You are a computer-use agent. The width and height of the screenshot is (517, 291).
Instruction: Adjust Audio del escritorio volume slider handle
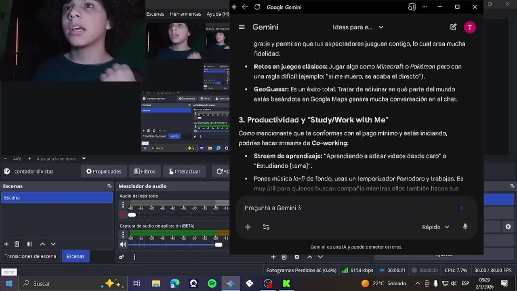132,215
